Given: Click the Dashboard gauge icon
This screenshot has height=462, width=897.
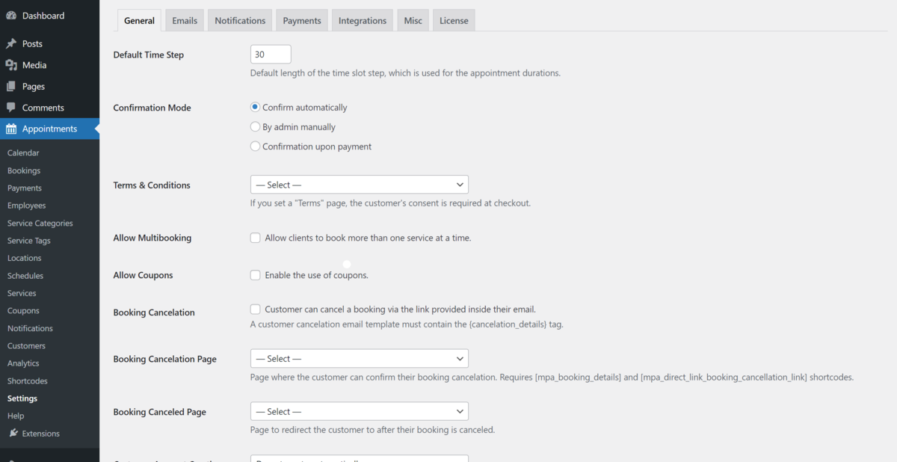Looking at the screenshot, I should point(11,16).
